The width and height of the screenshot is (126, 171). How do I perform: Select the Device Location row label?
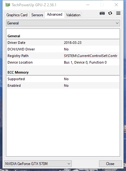pos(20,62)
